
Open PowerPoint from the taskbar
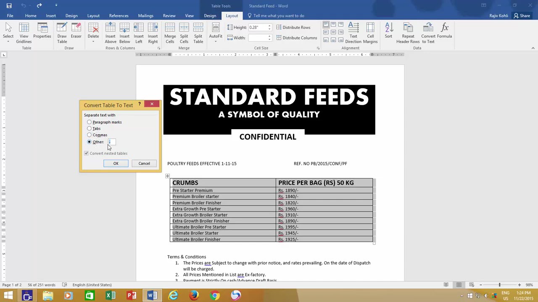click(x=131, y=296)
